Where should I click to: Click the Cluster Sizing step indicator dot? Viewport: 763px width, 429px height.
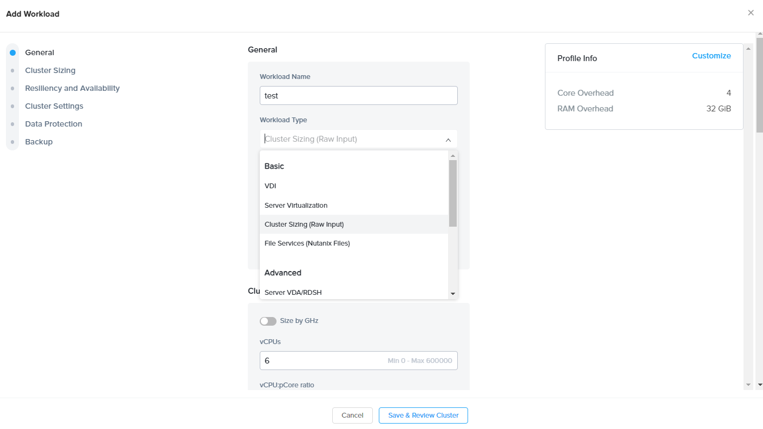click(x=12, y=70)
